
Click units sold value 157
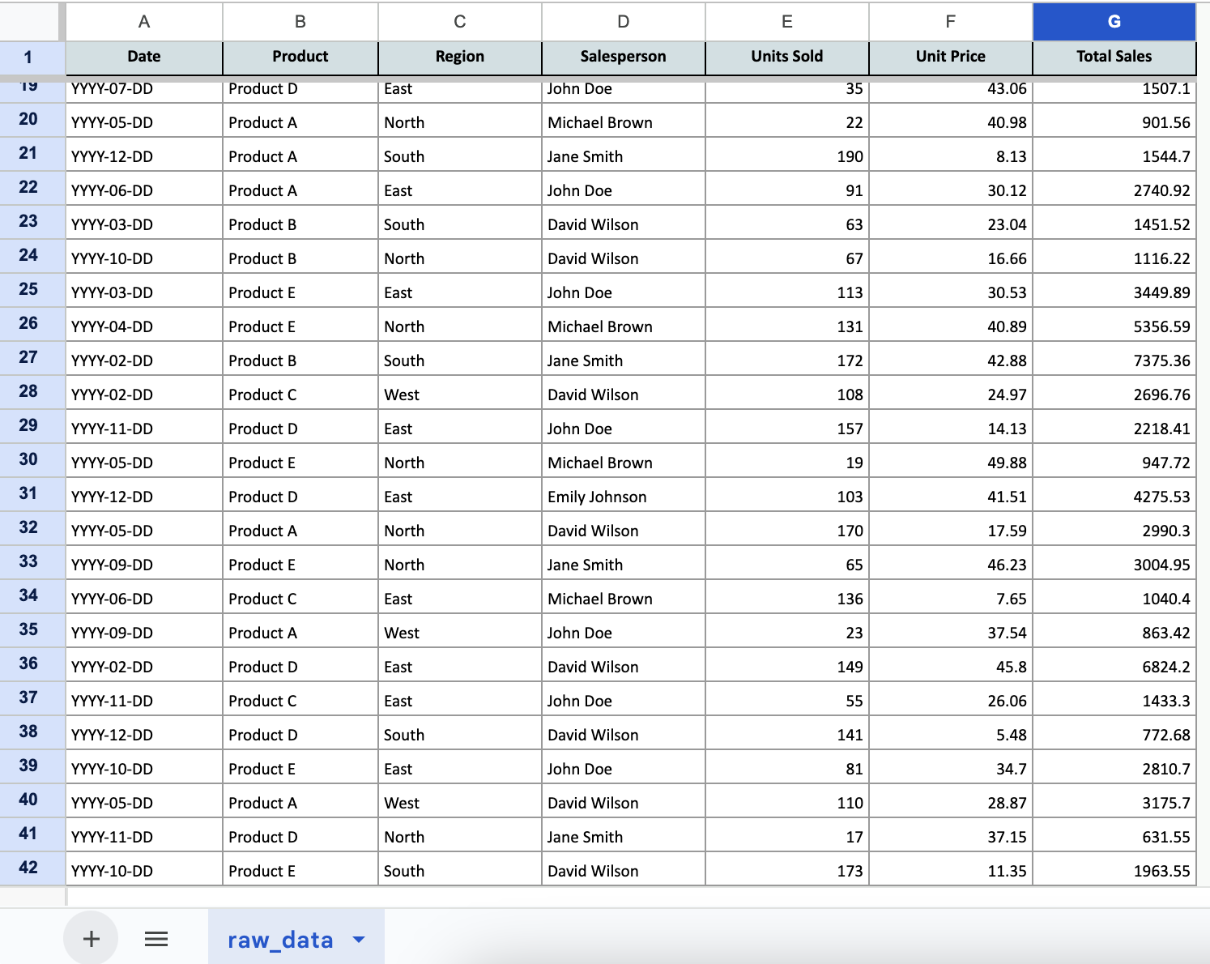(x=787, y=429)
